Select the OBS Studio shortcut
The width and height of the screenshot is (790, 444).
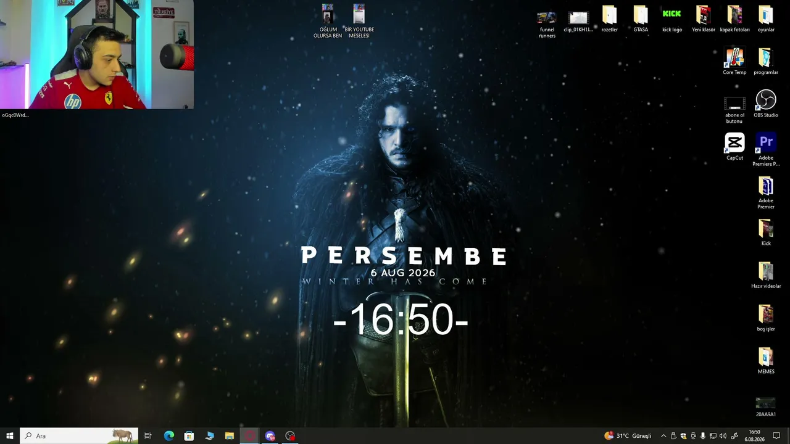[x=766, y=104]
